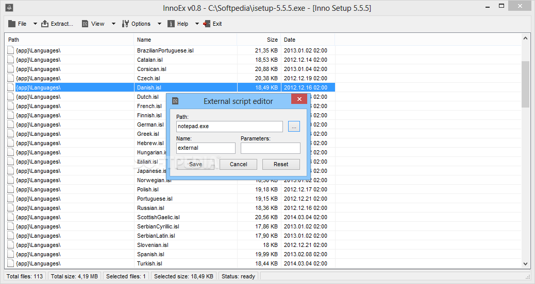This screenshot has width=535, height=284.
Task: Click the External script editor dialog icon
Action: (175, 101)
